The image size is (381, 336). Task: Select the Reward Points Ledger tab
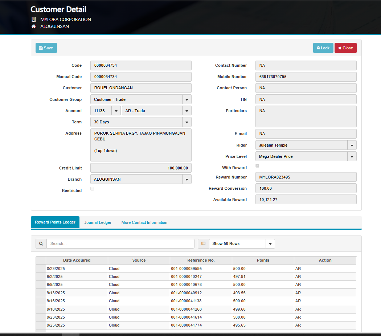(55, 222)
